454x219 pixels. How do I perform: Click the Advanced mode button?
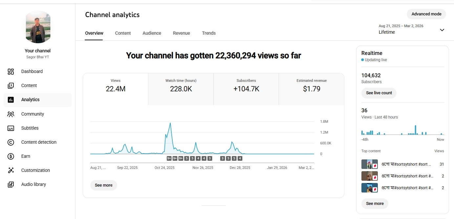[x=426, y=14]
